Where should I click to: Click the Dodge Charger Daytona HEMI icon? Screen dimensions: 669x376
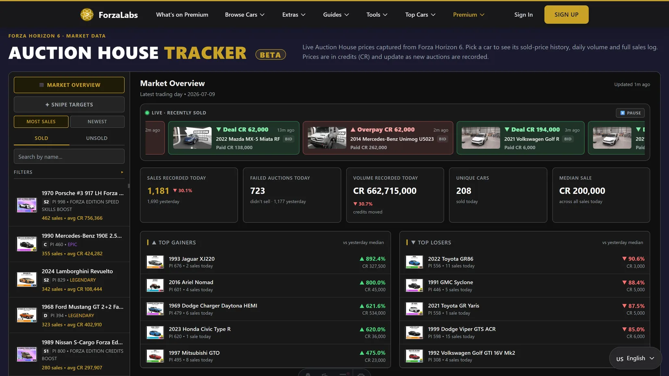pyautogui.click(x=155, y=309)
